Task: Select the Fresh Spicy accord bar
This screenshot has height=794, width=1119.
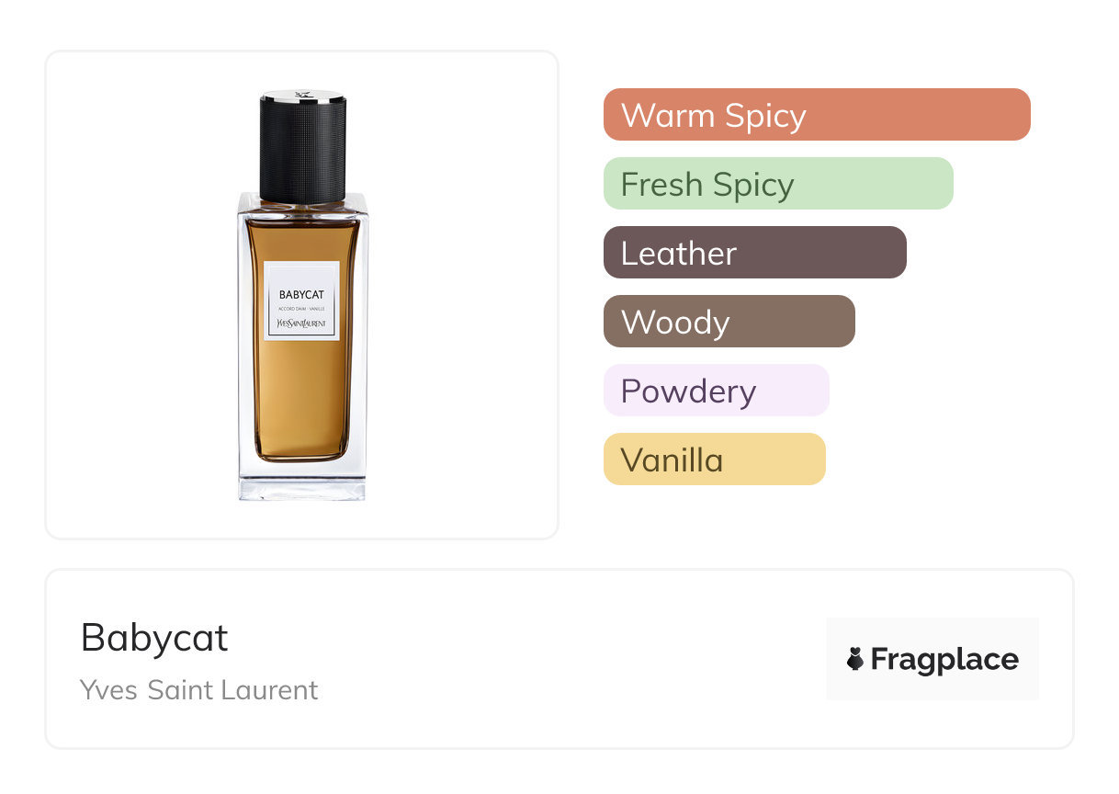Action: pos(778,184)
